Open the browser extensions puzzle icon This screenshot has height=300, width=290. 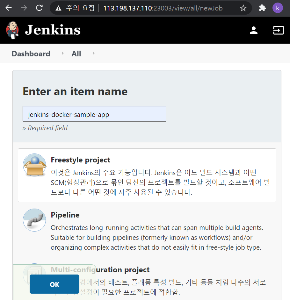coord(262,8)
